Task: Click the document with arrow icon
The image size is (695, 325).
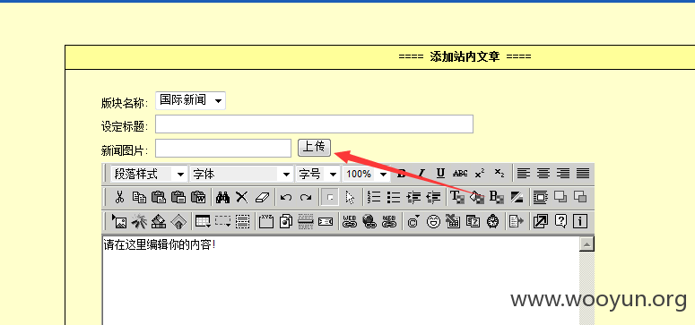Action: tap(517, 221)
